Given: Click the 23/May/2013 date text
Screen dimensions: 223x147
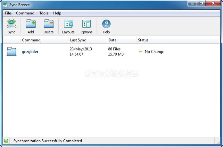Looking at the screenshot, I should (x=81, y=49).
